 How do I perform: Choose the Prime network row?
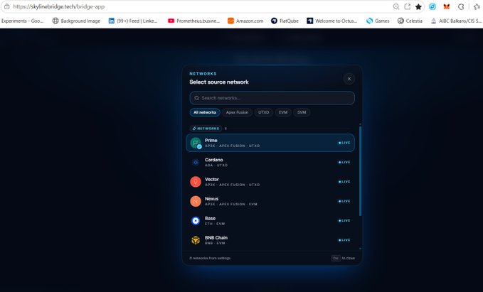pyautogui.click(x=270, y=143)
